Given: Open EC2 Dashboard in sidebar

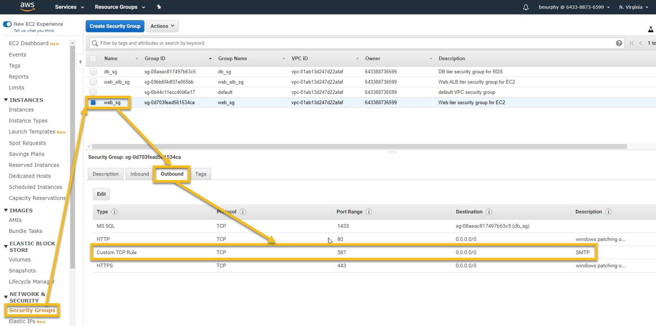Looking at the screenshot, I should [29, 43].
